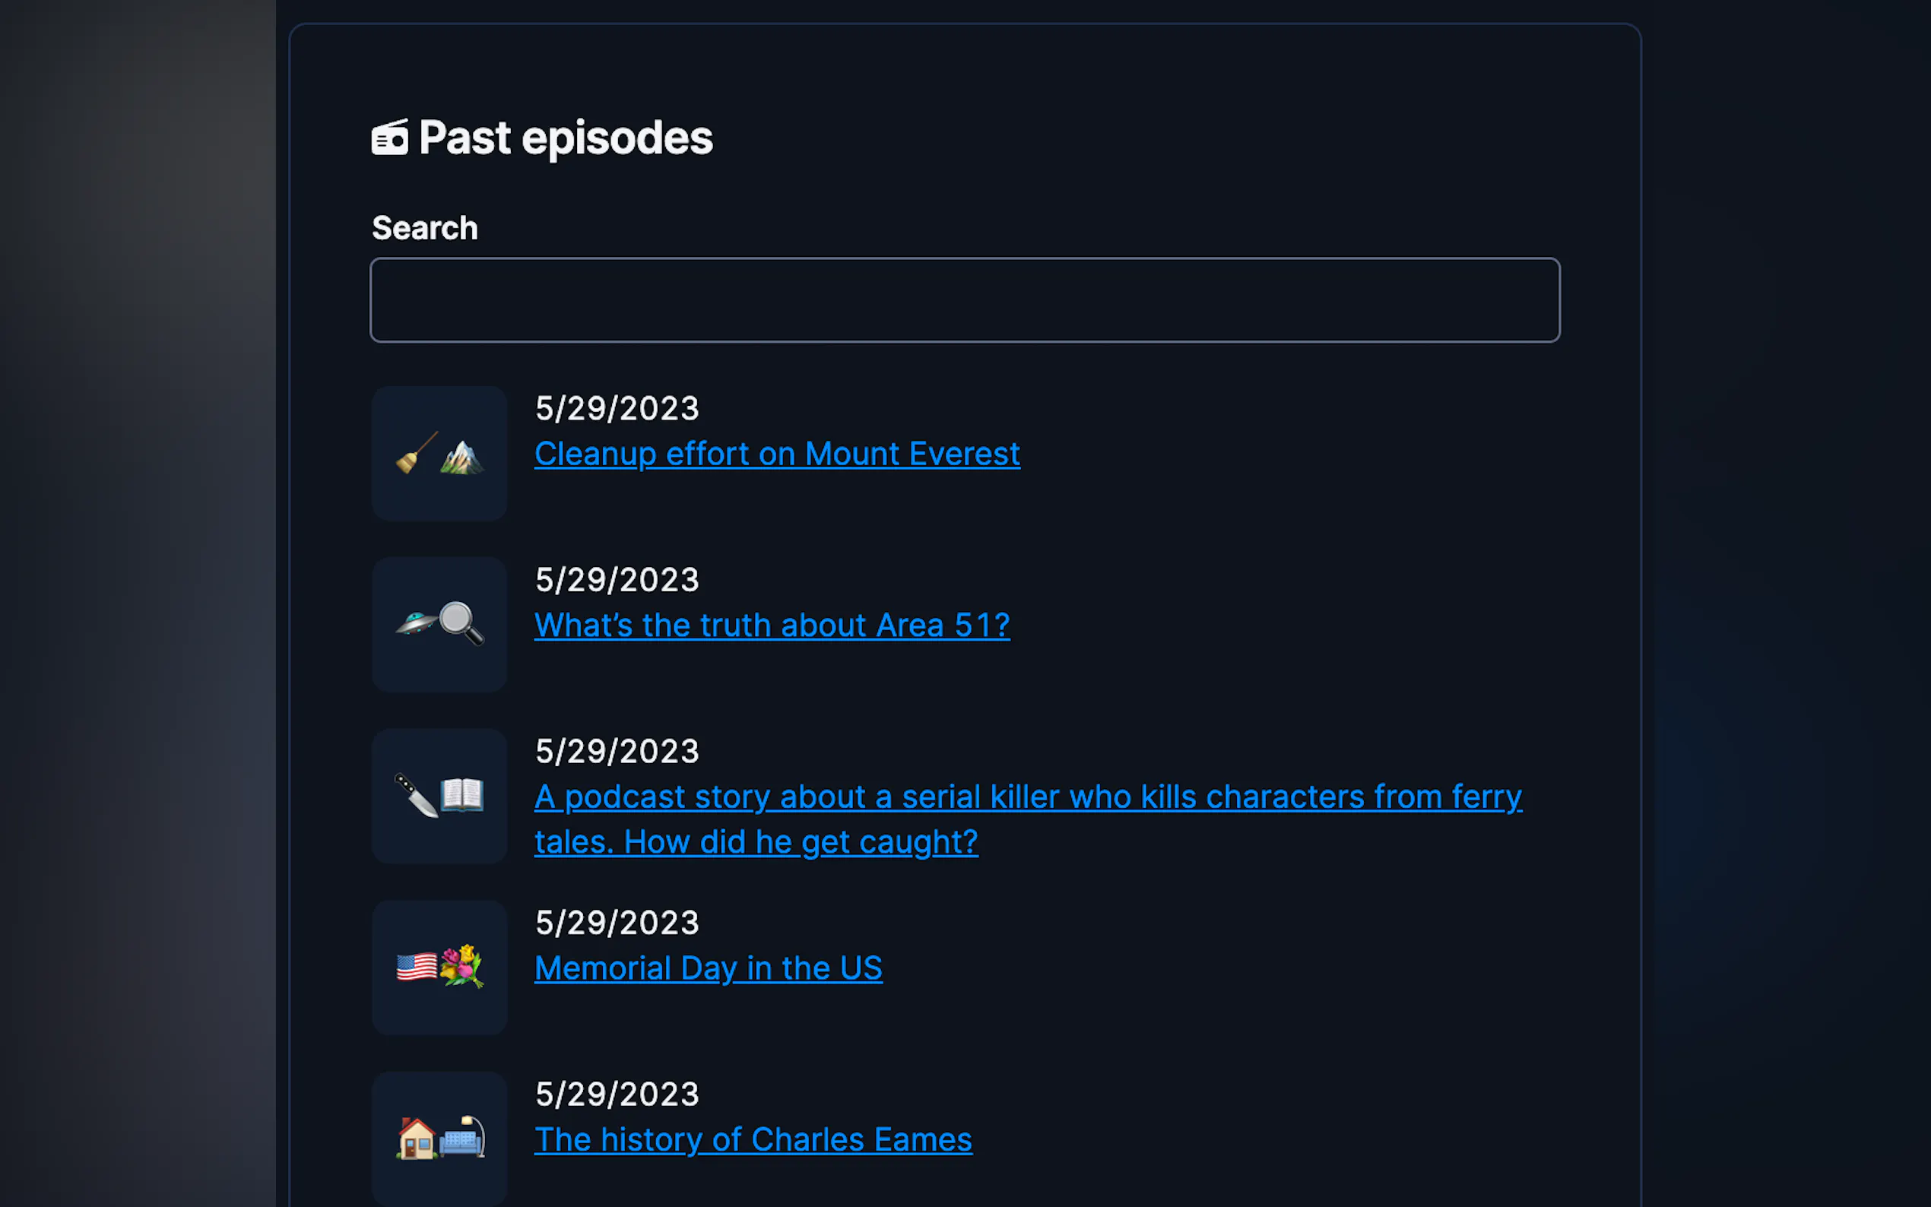
Task: Click the couch and lamp emoji
Action: click(461, 1137)
